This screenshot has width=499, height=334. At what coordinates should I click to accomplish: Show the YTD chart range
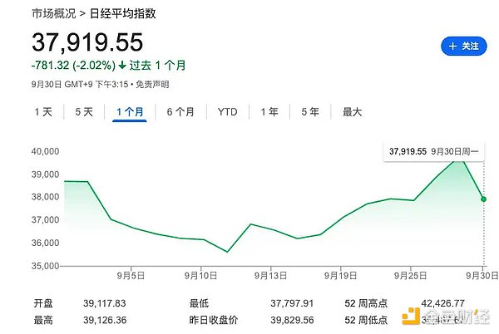point(227,112)
